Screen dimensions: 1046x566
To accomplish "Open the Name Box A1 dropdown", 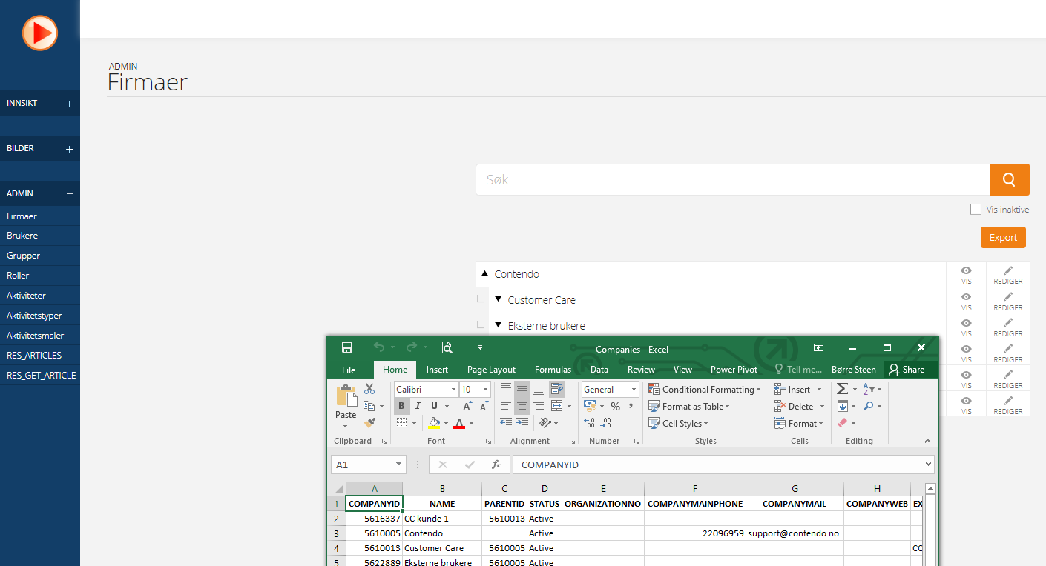I will tap(399, 465).
